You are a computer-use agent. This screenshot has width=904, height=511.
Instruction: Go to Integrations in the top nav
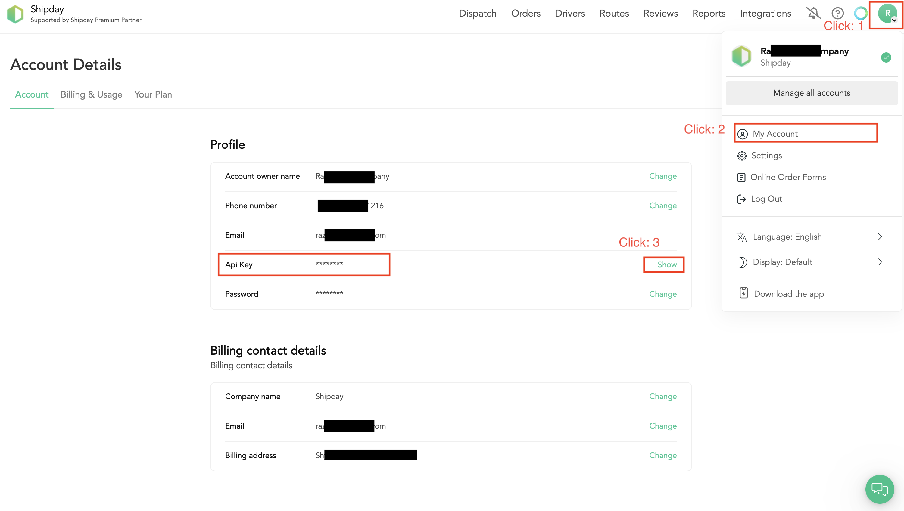pos(765,13)
